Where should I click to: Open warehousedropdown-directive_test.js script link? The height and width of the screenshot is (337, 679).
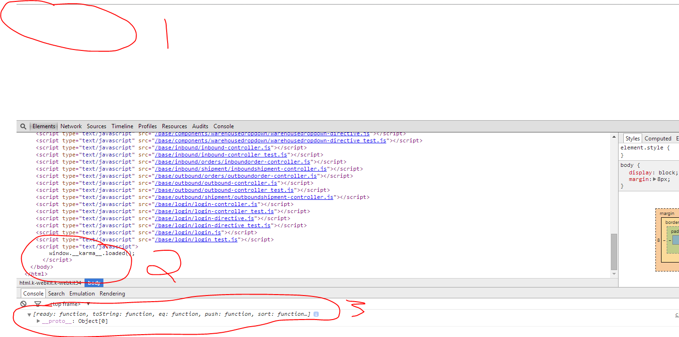click(272, 140)
